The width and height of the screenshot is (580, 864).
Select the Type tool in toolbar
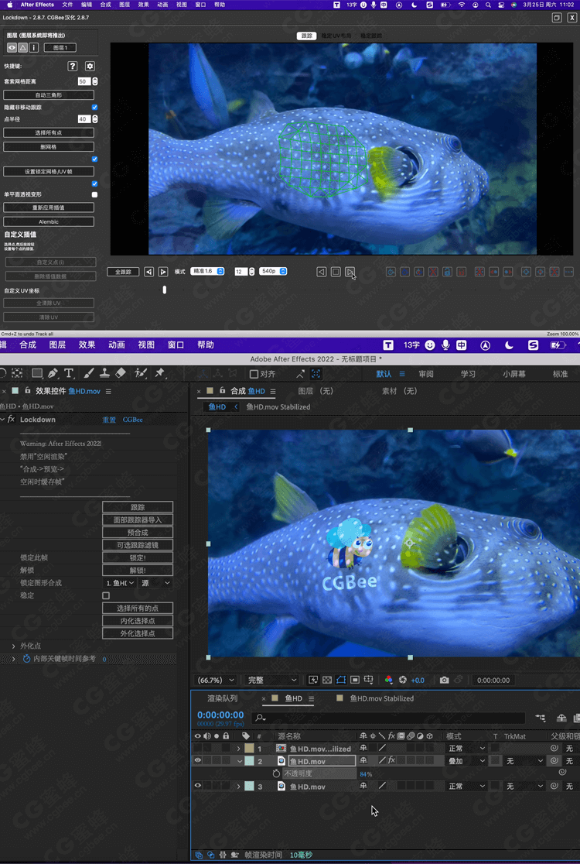[x=69, y=374]
